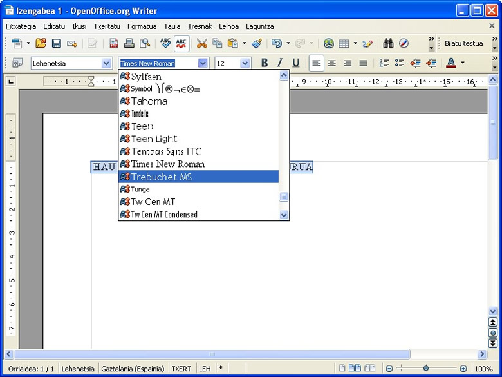Screen dimensions: 502x377
Task: Toggle AutoSpellcheck icon
Action: point(181,43)
